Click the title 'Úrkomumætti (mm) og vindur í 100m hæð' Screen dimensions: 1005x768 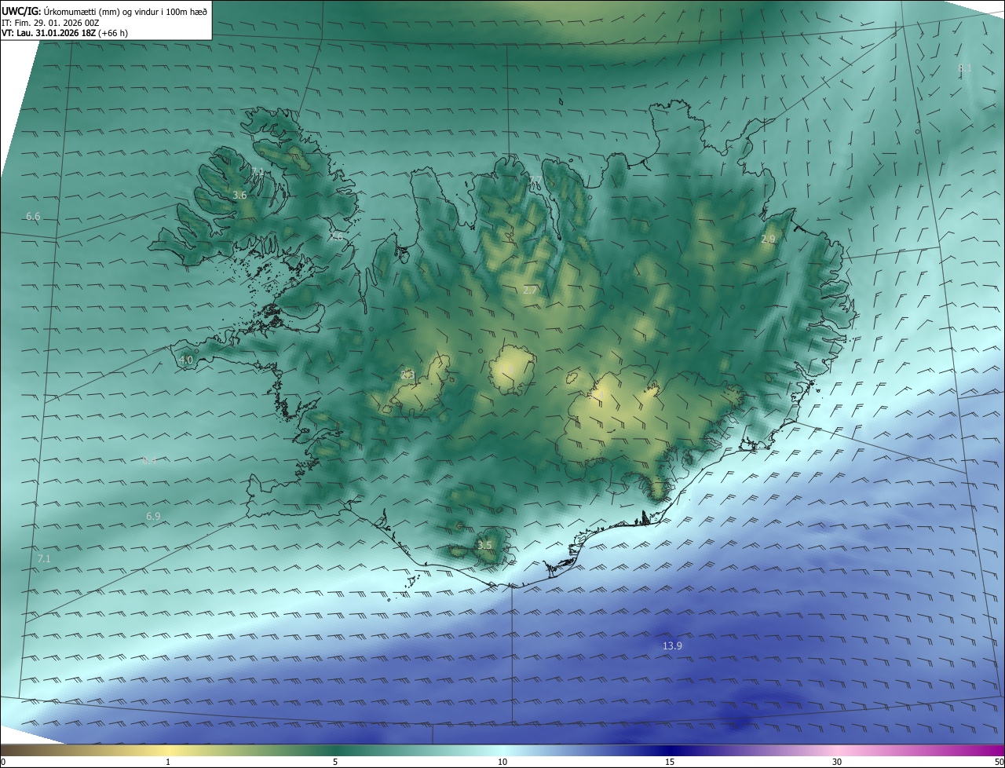pyautogui.click(x=125, y=10)
